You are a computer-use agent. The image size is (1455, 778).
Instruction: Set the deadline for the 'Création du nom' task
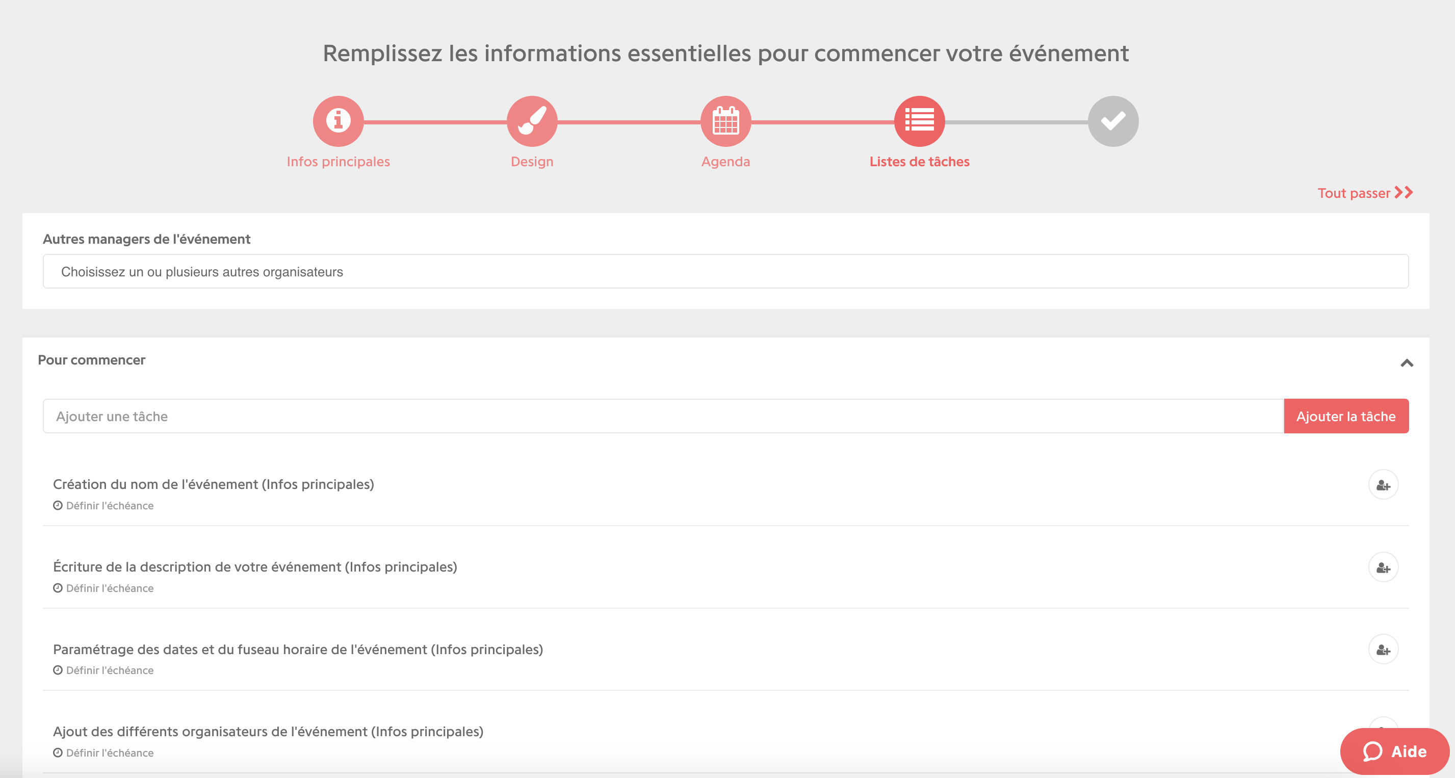pyautogui.click(x=103, y=506)
